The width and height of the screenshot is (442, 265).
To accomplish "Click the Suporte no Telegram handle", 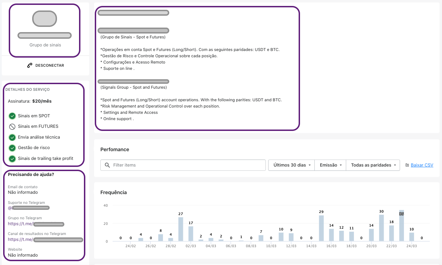I will point(29,208).
